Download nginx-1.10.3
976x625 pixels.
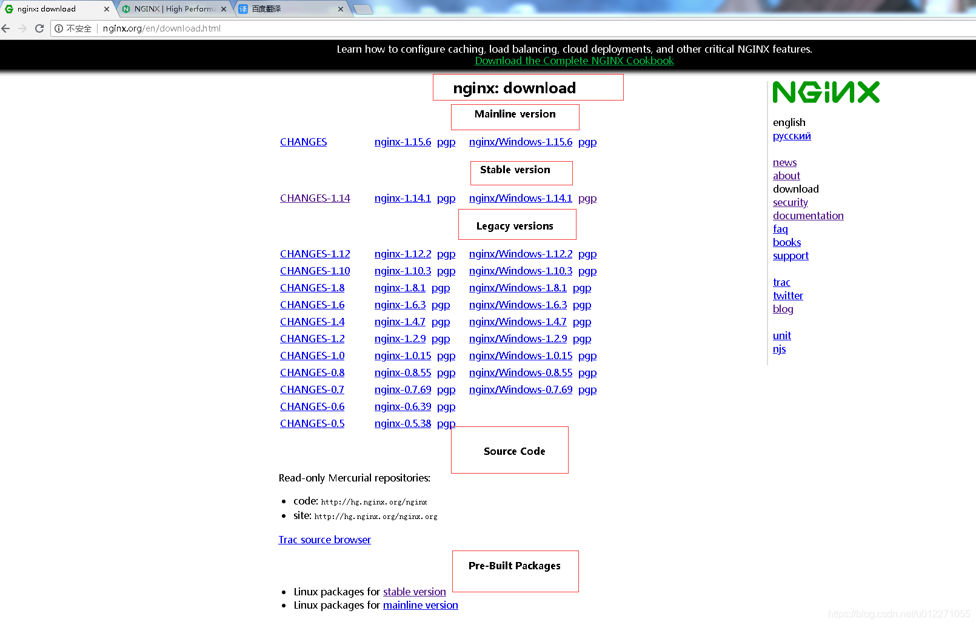pos(403,271)
